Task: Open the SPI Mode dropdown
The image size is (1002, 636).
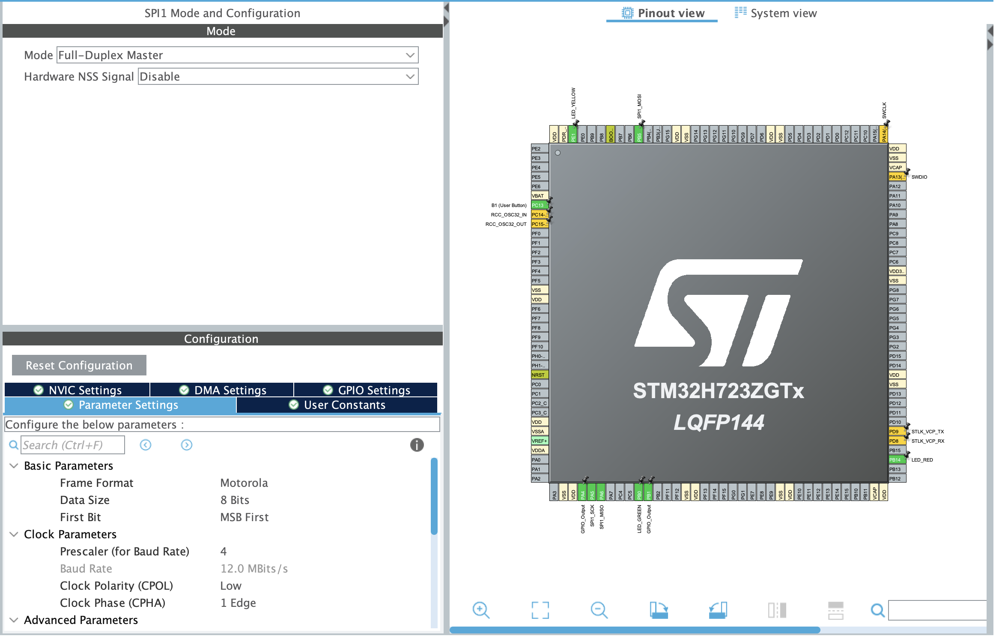Action: click(x=237, y=55)
